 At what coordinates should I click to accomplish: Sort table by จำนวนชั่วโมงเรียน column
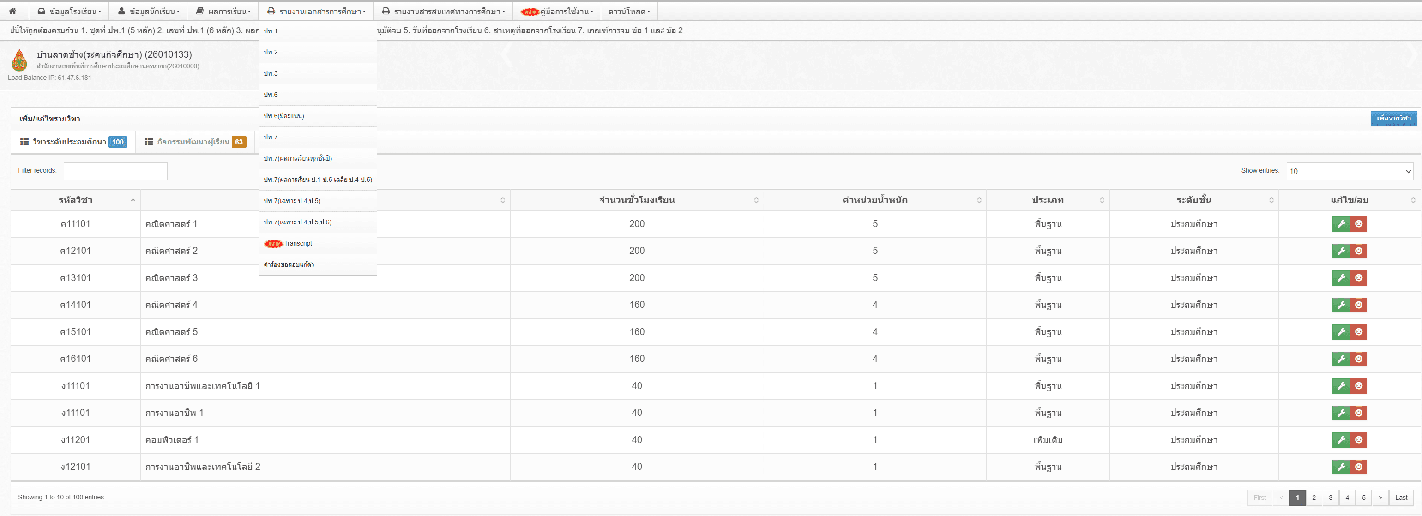tap(637, 200)
